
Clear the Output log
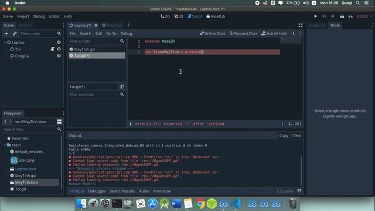296,135
